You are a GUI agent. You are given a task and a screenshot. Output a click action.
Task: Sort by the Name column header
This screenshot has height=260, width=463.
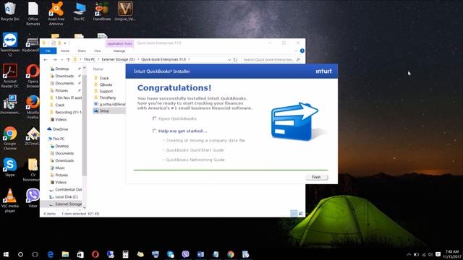98,69
